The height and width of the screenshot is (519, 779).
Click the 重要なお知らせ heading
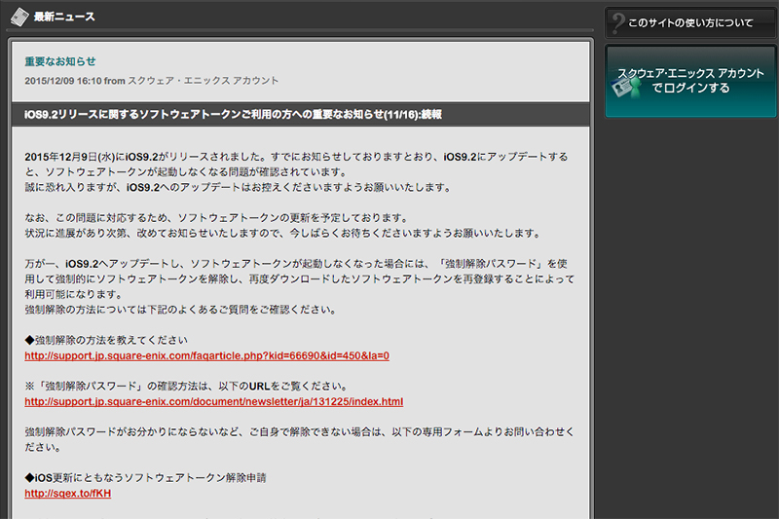pyautogui.click(x=60, y=61)
